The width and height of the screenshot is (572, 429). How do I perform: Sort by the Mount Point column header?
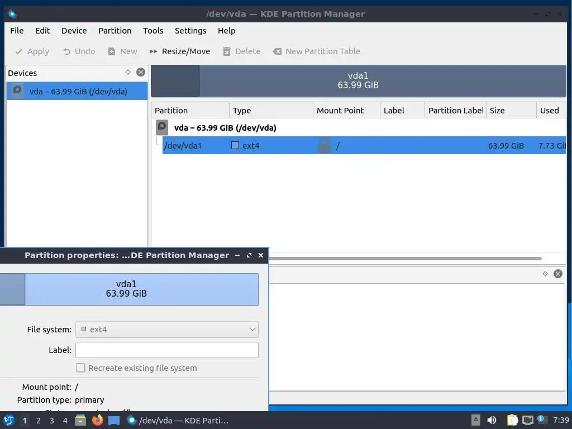(x=346, y=111)
